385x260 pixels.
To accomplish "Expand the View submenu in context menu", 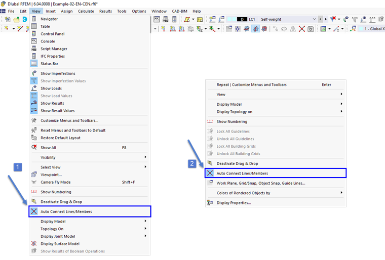I will tap(276, 95).
